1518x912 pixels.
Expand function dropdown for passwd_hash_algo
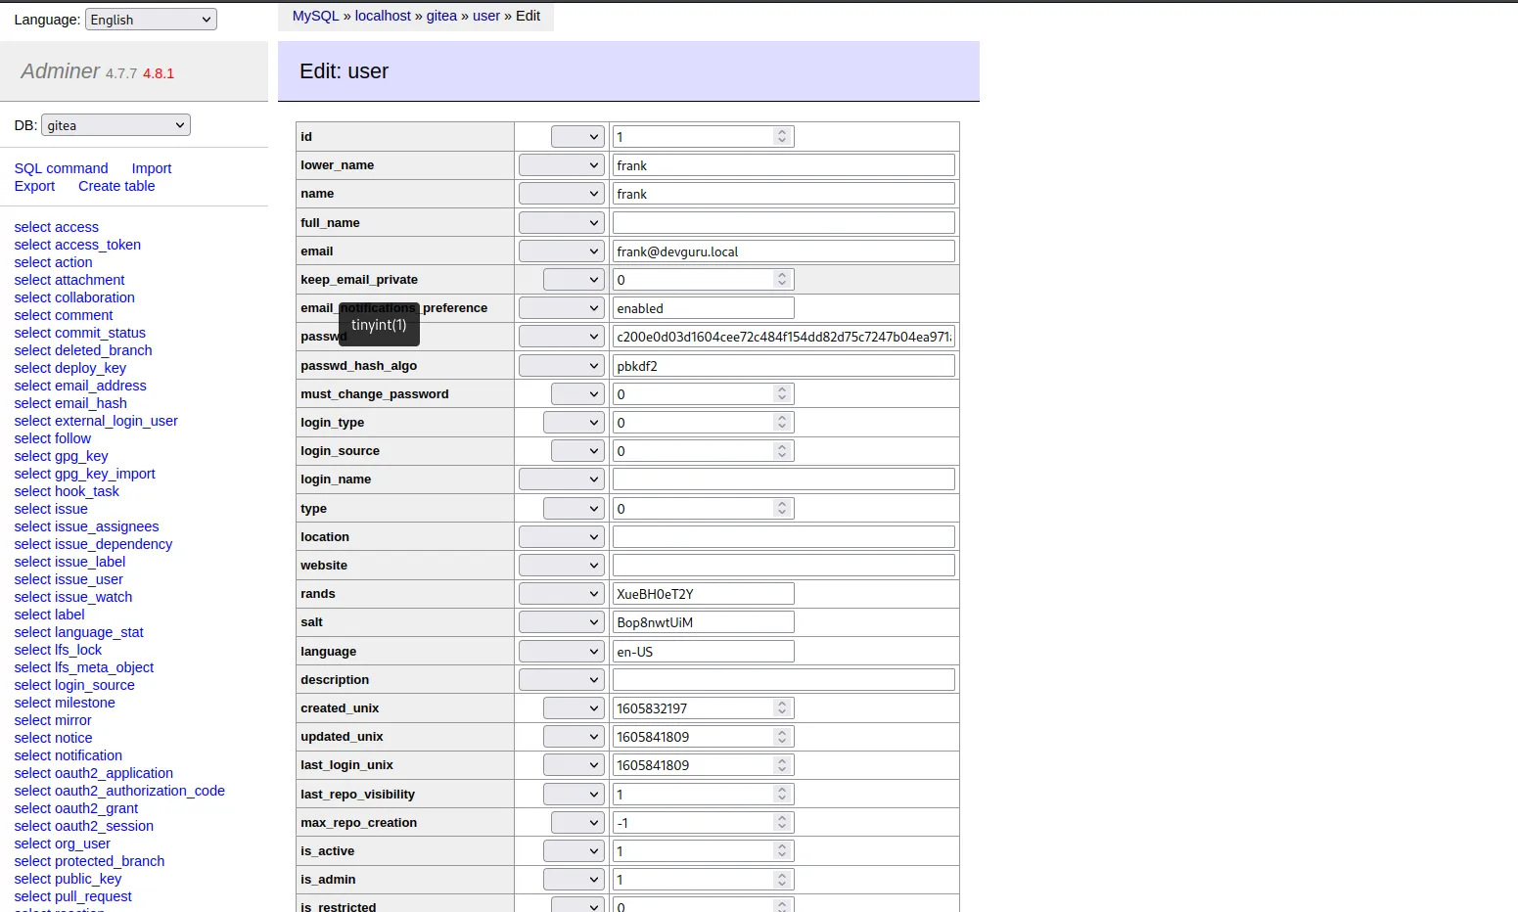coord(561,366)
